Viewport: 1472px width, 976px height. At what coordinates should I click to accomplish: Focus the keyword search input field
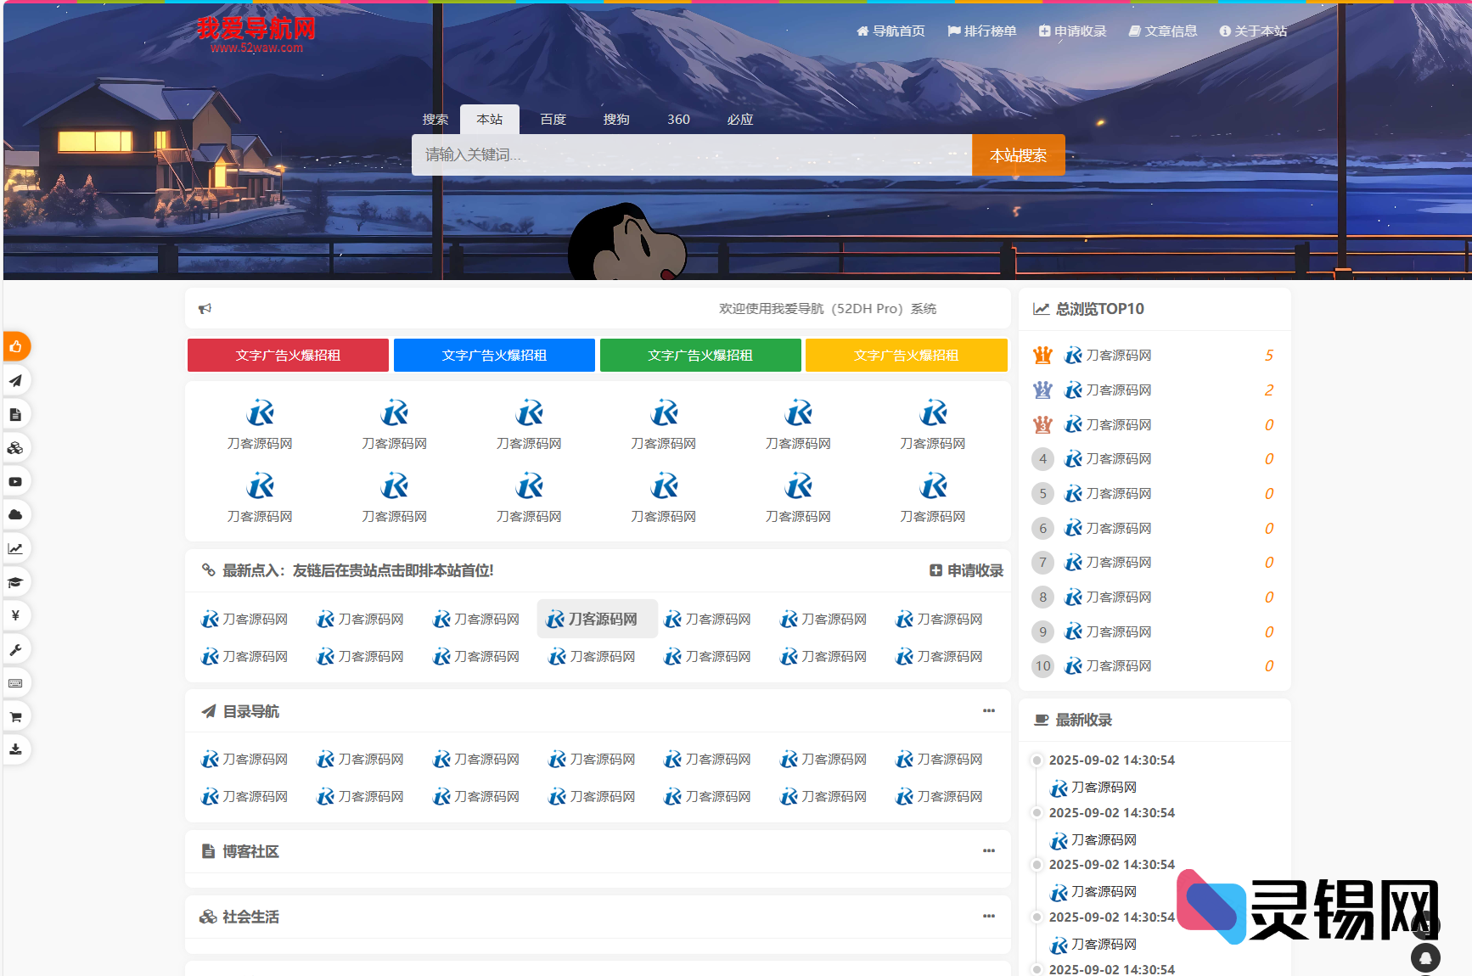click(x=691, y=155)
